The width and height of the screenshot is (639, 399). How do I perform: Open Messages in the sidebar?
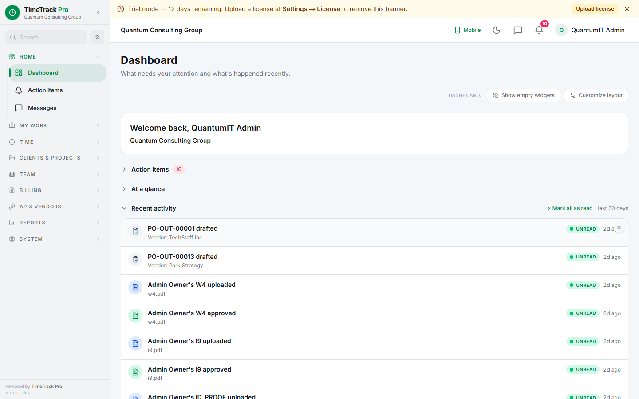coord(58,108)
